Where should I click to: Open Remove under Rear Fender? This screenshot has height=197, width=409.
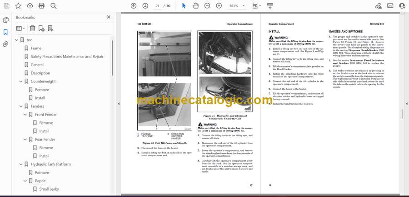(46, 148)
